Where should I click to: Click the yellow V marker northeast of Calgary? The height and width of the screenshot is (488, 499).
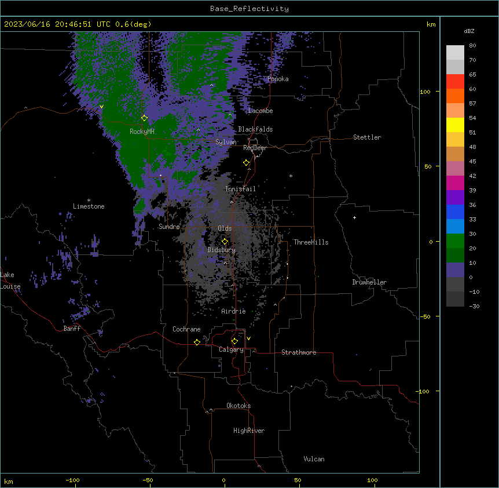248,338
